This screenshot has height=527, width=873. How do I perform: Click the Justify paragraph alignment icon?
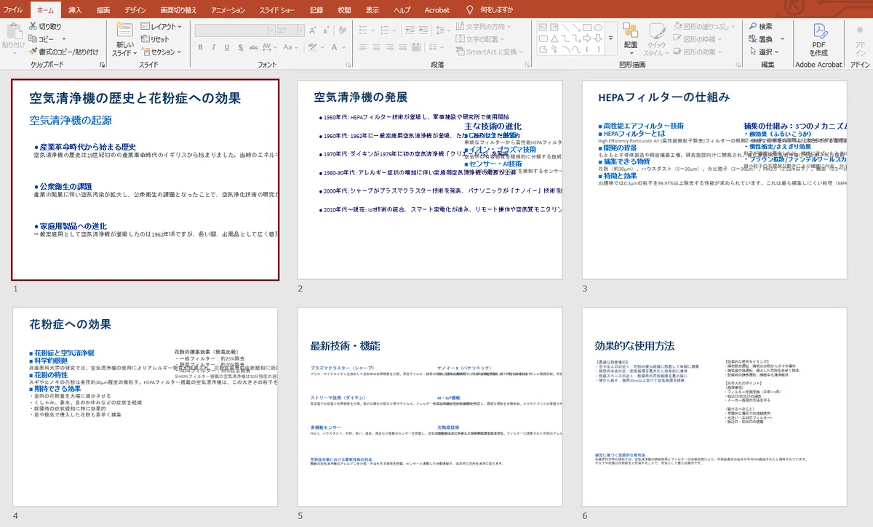pyautogui.click(x=402, y=47)
